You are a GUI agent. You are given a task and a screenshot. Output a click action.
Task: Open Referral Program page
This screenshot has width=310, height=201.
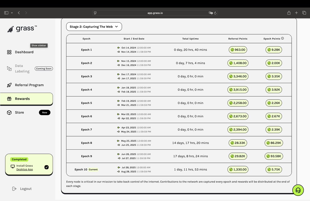click(29, 85)
